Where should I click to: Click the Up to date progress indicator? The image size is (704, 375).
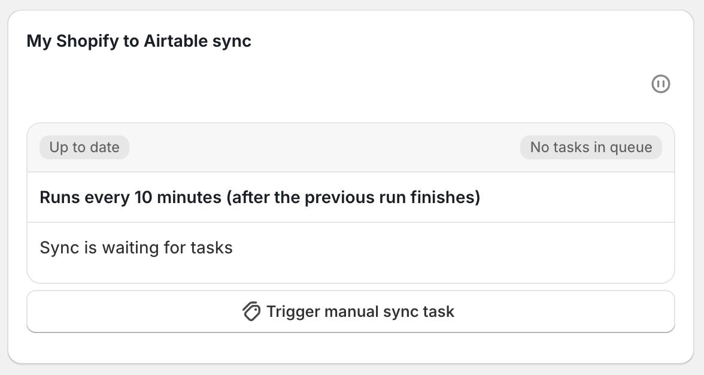point(84,147)
